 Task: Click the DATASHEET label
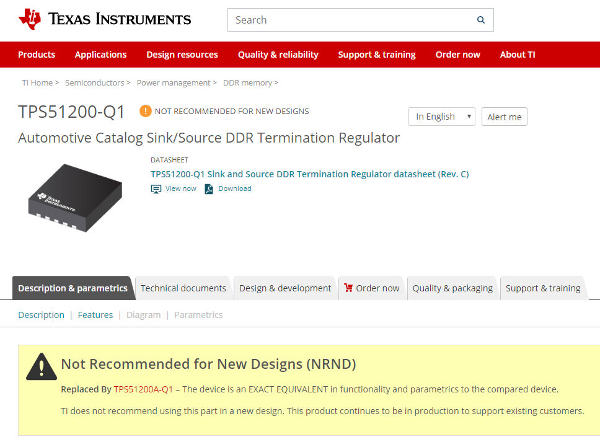click(x=169, y=160)
